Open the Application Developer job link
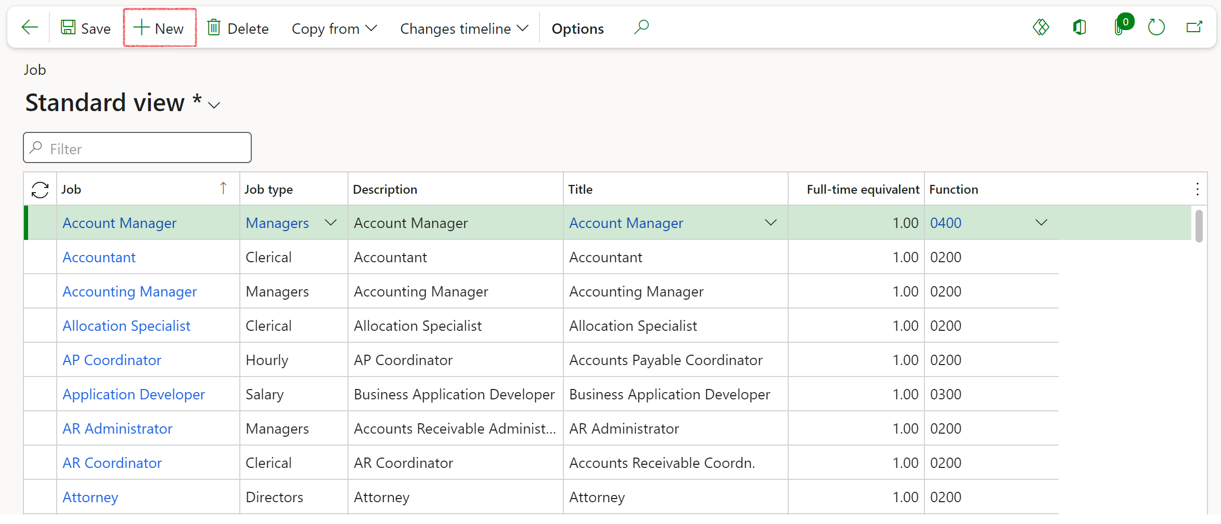1221x524 pixels. (134, 394)
